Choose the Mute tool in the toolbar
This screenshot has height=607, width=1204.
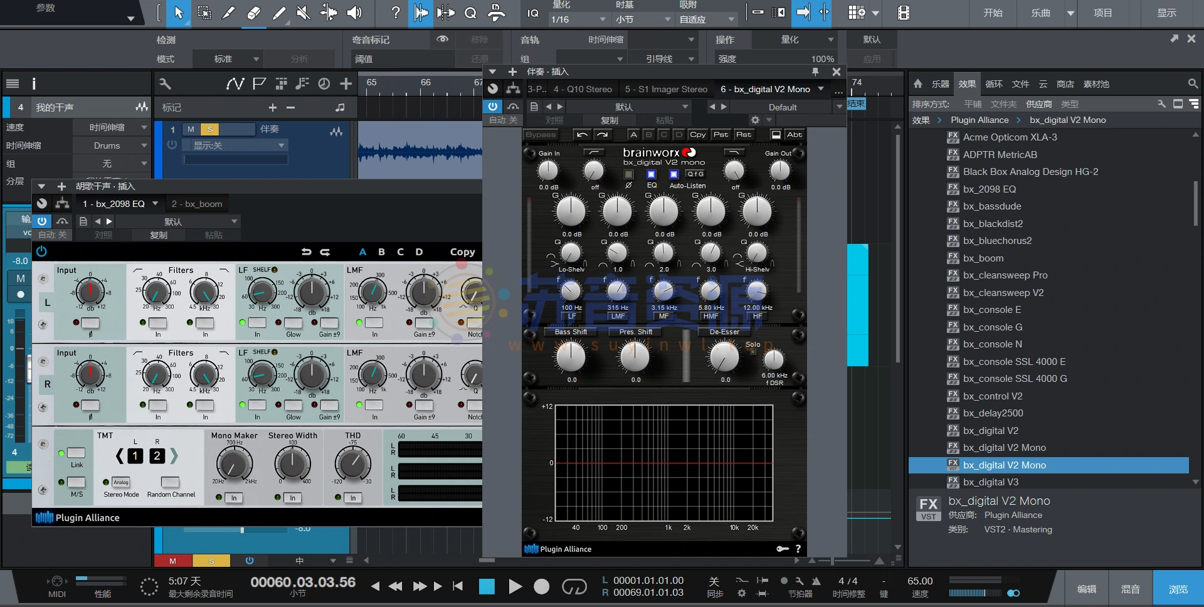(304, 13)
